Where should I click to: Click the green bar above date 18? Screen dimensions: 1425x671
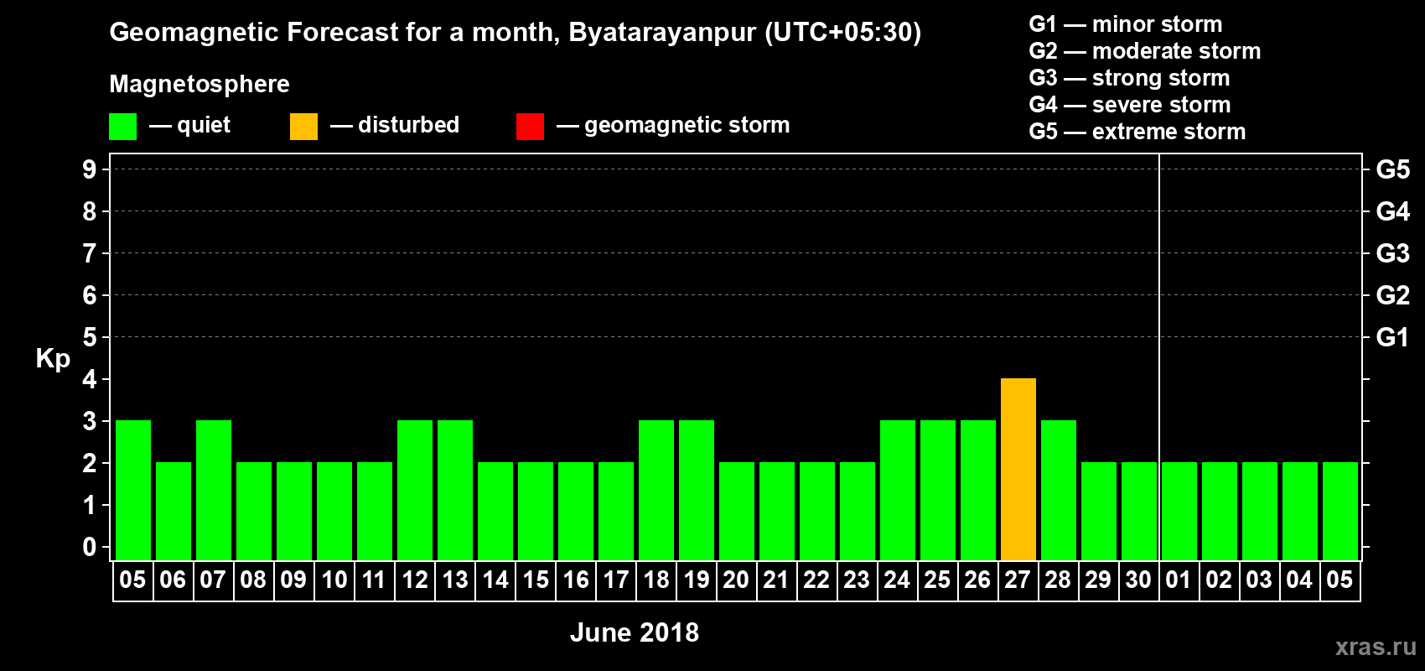pos(656,490)
